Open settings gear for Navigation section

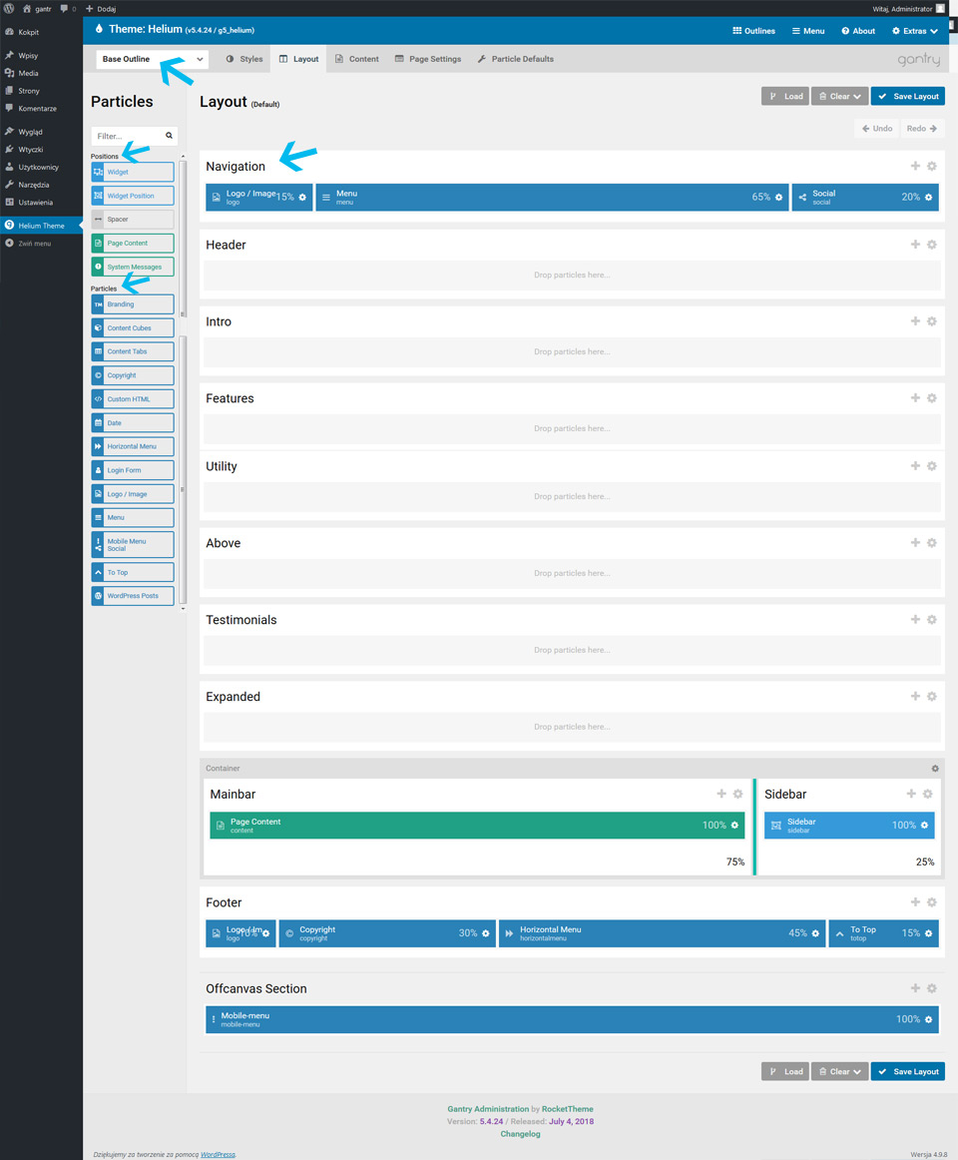click(931, 167)
